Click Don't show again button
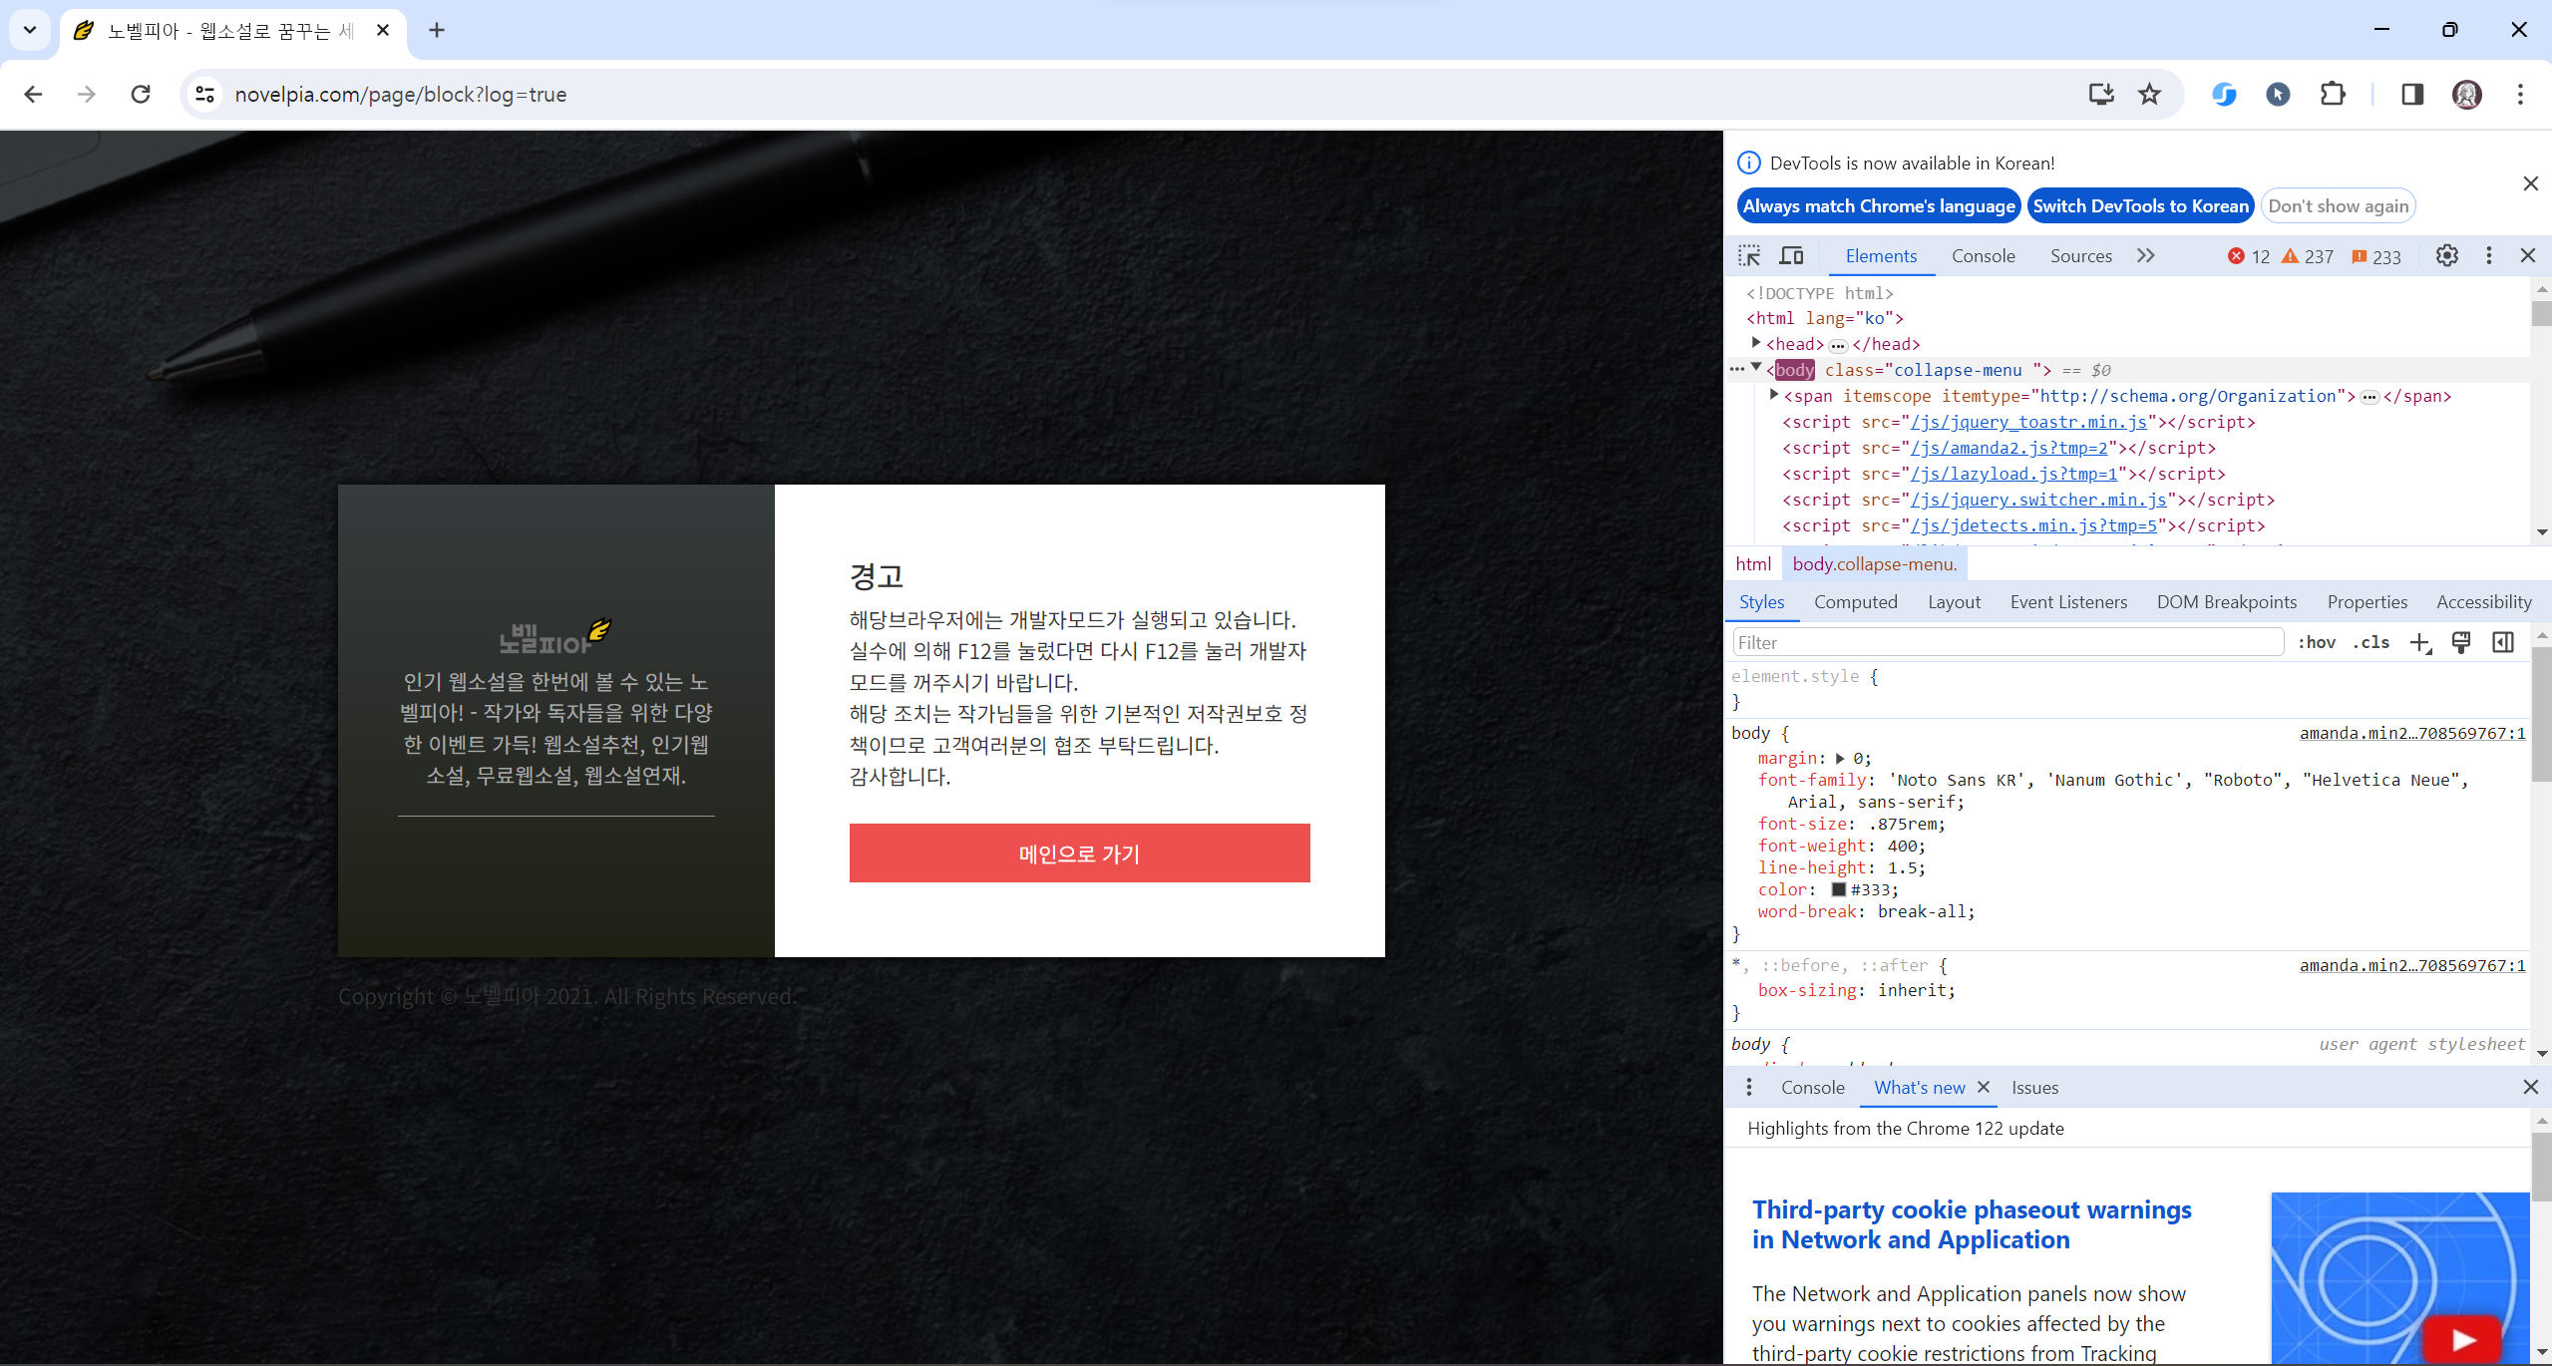2552x1366 pixels. point(2339,206)
